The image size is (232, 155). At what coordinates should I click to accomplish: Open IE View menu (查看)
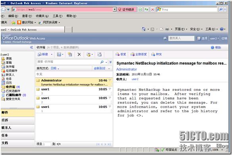pyautogui.click(x=27, y=16)
